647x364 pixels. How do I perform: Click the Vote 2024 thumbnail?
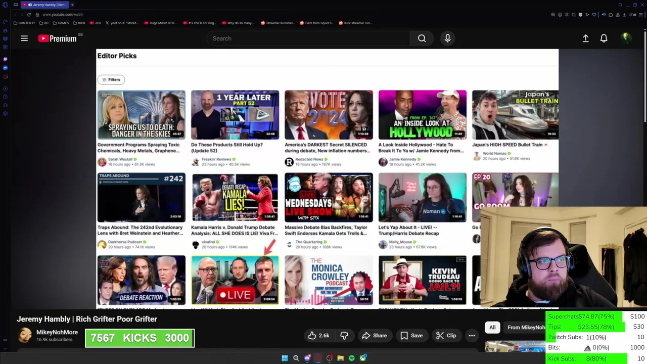tap(329, 115)
